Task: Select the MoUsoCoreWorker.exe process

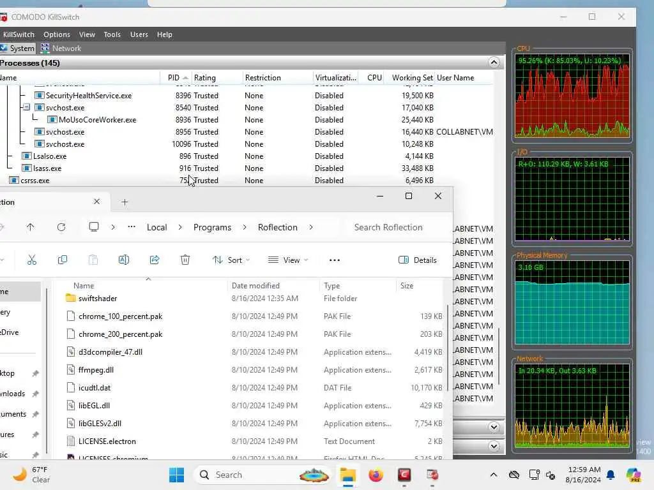Action: click(x=97, y=120)
